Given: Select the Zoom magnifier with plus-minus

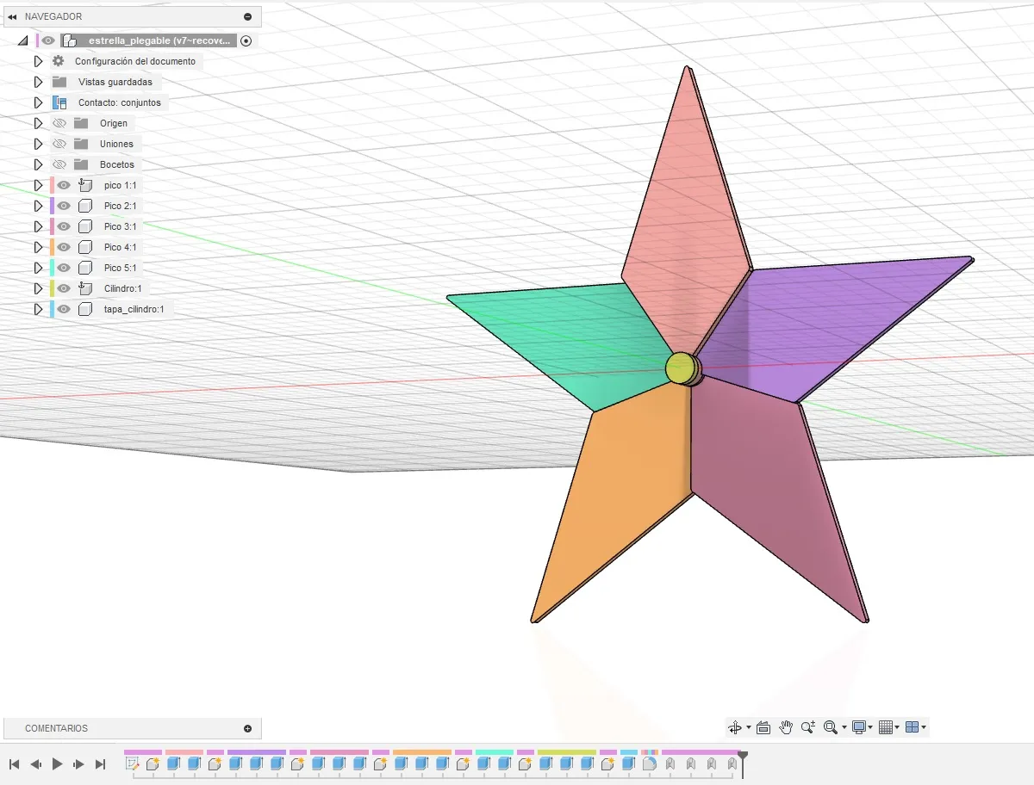Looking at the screenshot, I should point(808,727).
